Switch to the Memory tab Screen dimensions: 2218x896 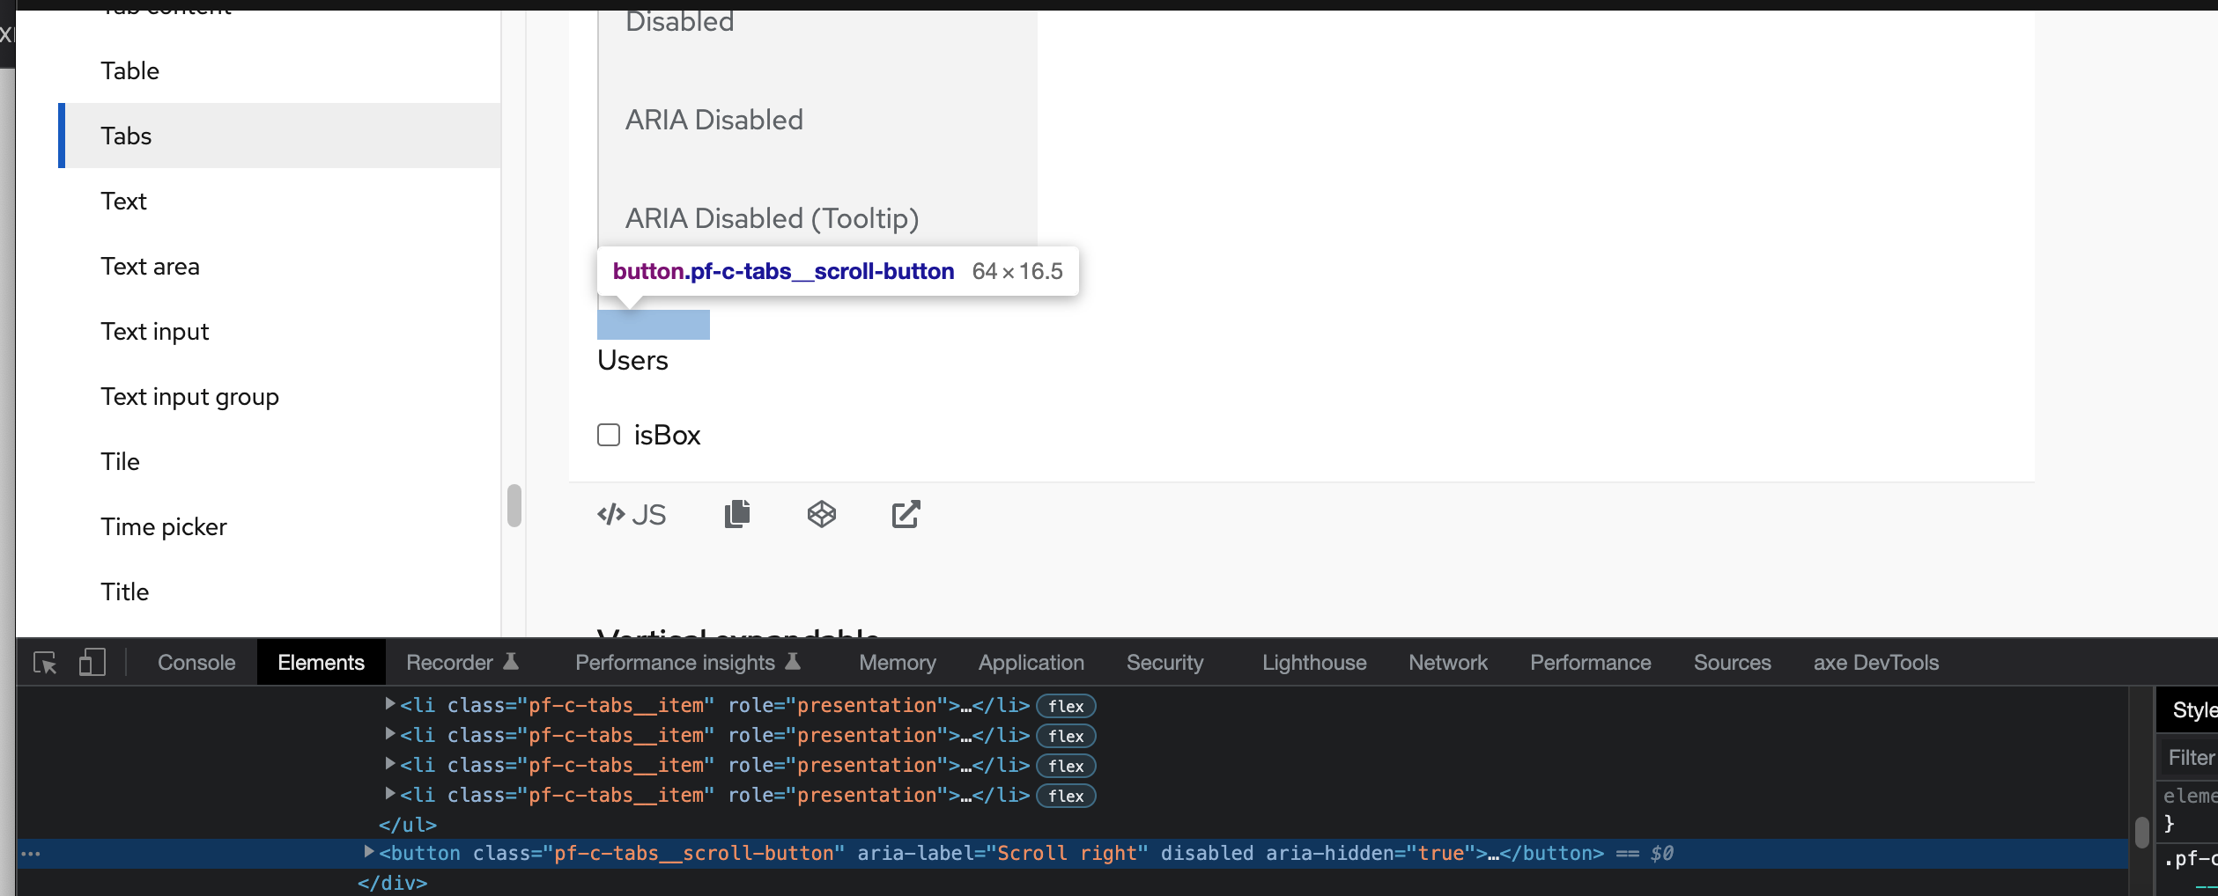point(898,663)
